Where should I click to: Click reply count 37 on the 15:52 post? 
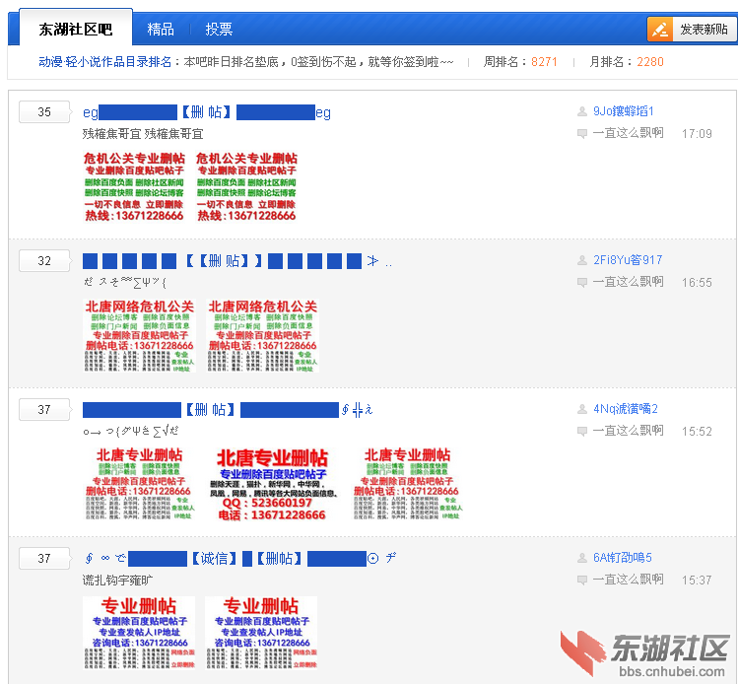(x=44, y=410)
